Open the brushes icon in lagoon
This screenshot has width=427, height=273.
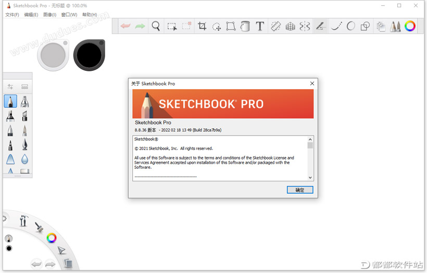point(39,227)
